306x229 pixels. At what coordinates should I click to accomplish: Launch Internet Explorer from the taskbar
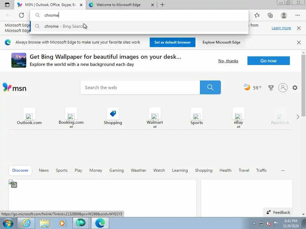tap(26, 223)
